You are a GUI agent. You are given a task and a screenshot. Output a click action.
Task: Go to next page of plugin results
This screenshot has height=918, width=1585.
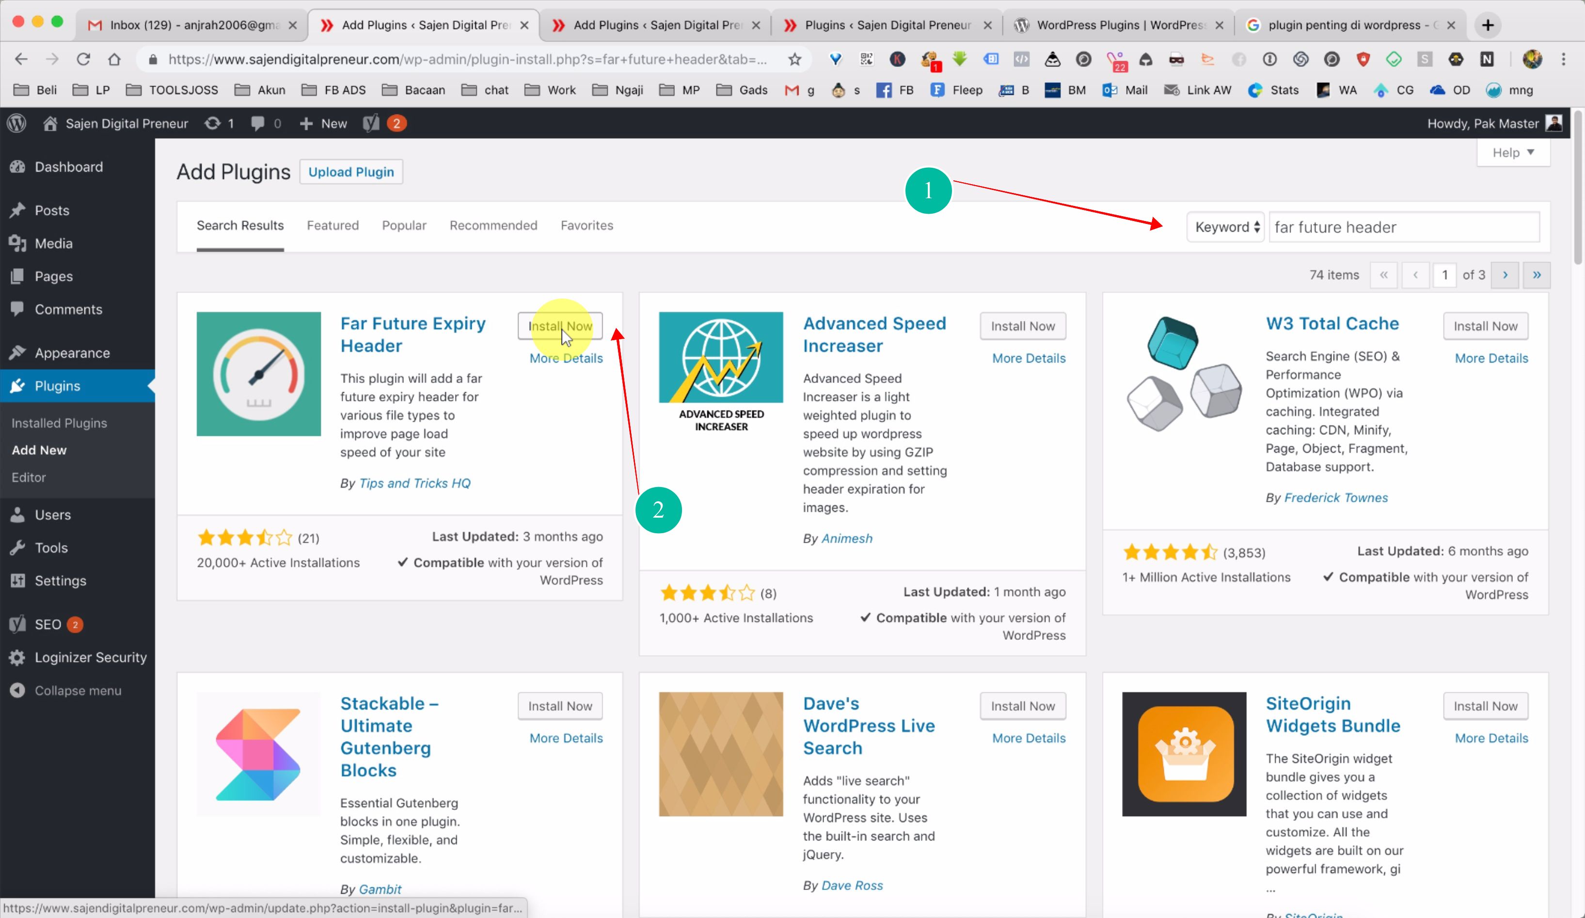pyautogui.click(x=1505, y=275)
